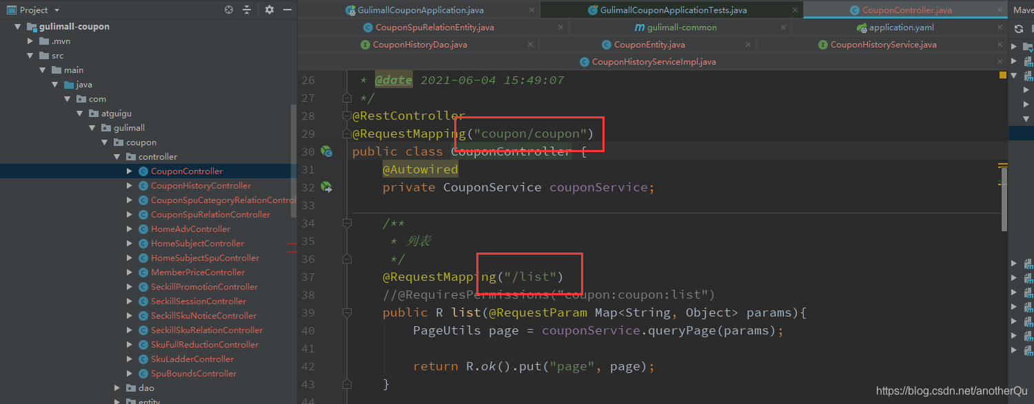
Task: Toggle code folding at line 28 annotation
Action: click(347, 116)
